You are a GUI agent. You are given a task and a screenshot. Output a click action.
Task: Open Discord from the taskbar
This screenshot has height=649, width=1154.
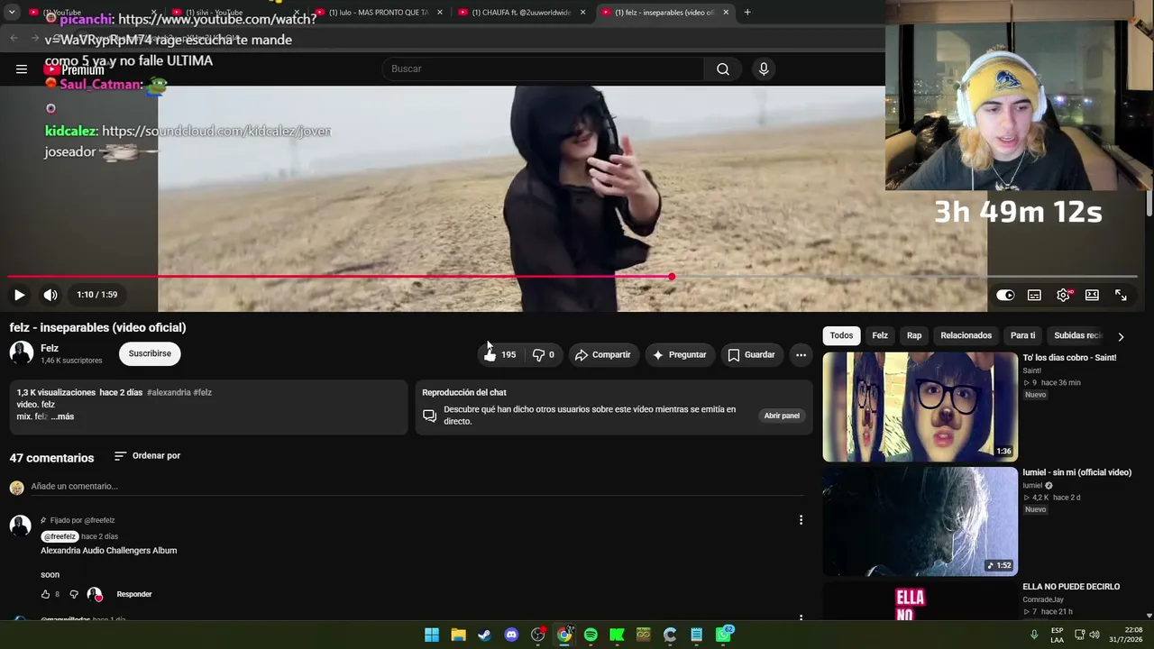pyautogui.click(x=511, y=635)
